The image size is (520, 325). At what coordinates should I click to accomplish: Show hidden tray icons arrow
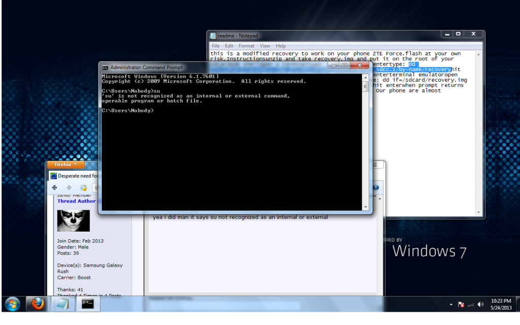[451, 305]
